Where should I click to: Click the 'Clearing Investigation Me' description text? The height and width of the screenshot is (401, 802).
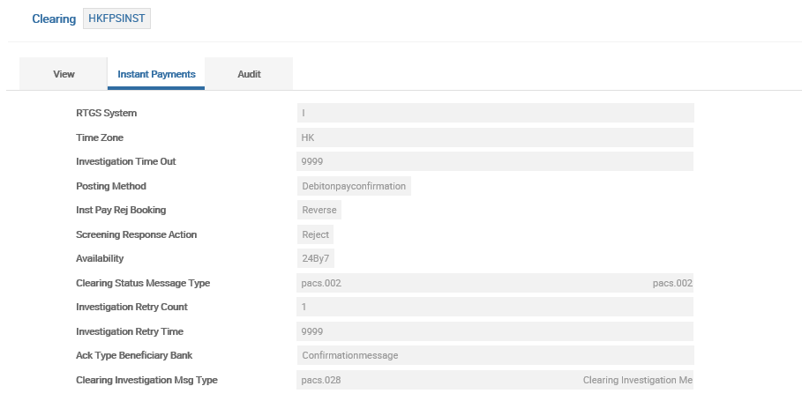click(x=637, y=380)
